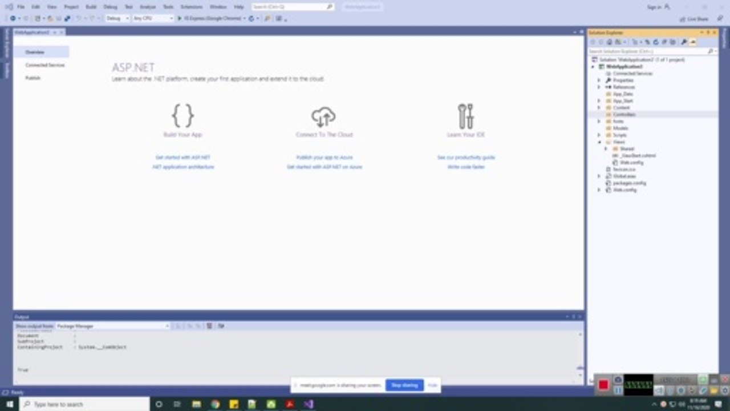The width and height of the screenshot is (730, 411).
Task: Open the Windows Start menu
Action: point(10,404)
